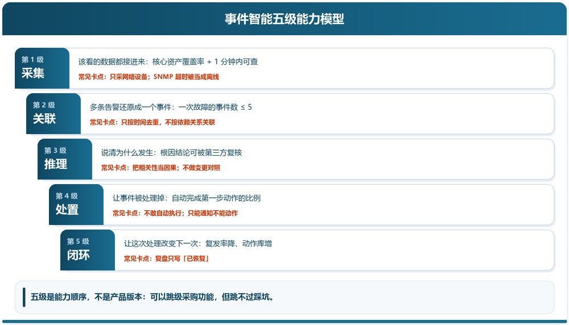Select the 第 5 级 闭环 level badge
The image size is (569, 325).
(x=88, y=250)
